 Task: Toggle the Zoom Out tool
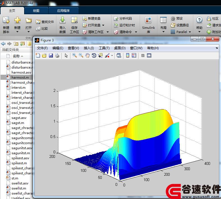tap(81, 55)
